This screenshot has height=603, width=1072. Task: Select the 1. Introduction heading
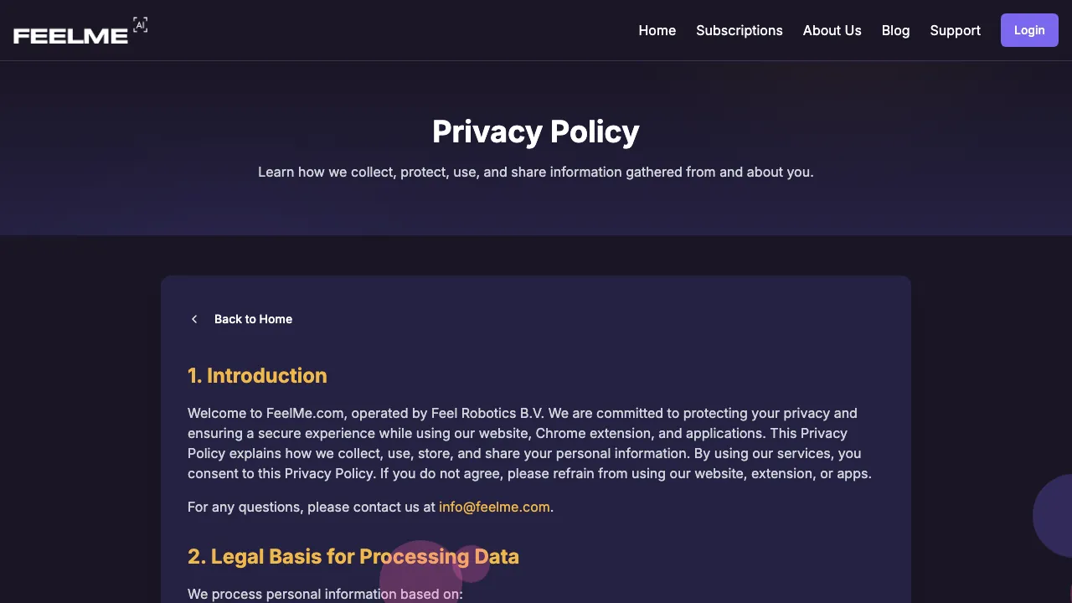pos(257,375)
